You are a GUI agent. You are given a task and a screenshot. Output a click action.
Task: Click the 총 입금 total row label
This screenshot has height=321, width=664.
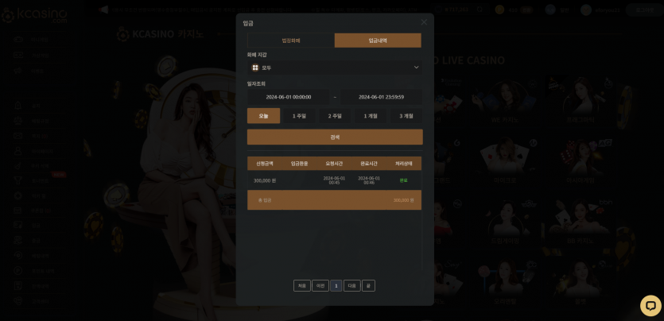coord(265,200)
